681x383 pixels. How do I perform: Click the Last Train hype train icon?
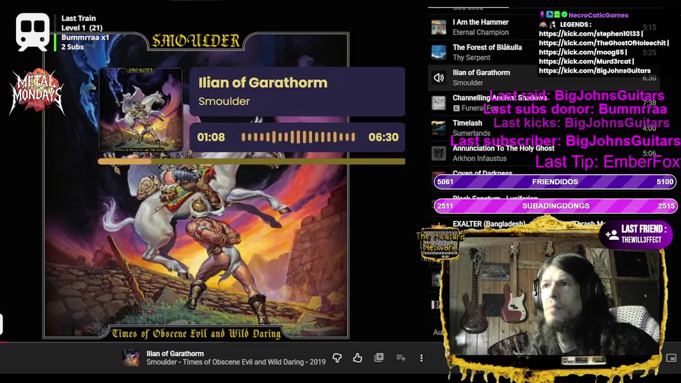click(x=32, y=32)
